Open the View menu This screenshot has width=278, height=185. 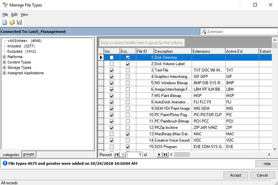[24, 14]
